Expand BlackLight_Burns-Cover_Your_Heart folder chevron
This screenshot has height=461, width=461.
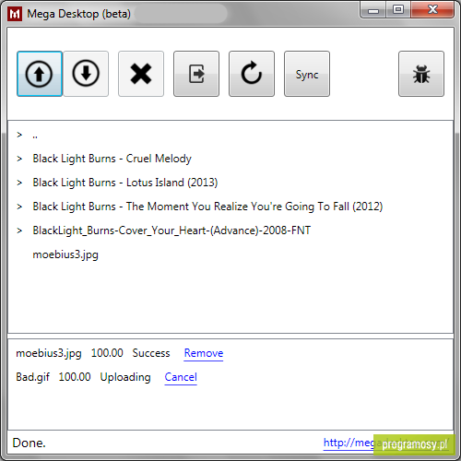tap(19, 230)
